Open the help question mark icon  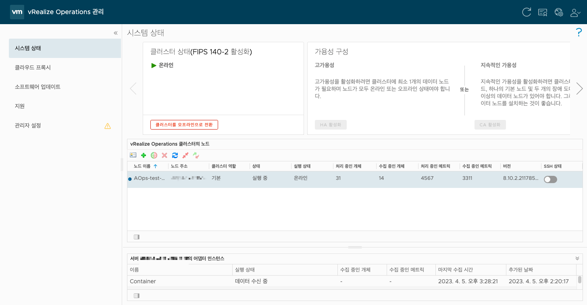click(579, 33)
